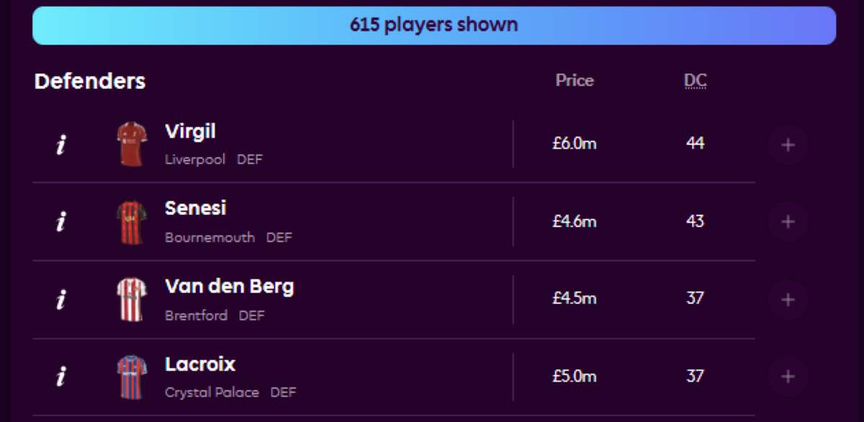The width and height of the screenshot is (864, 422).
Task: Open info for Lacroix
Action: (61, 377)
